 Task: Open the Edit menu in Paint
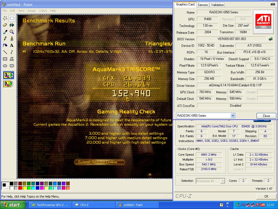pos(12,11)
